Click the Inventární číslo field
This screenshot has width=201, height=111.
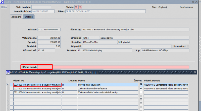click(43, 11)
